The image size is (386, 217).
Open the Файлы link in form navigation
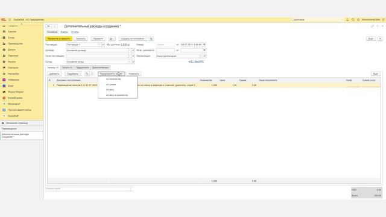click(x=64, y=32)
